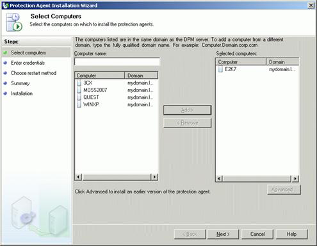Click left arrow of selected computers scrollbar
Screen dimensions: 317x246
[220, 178]
